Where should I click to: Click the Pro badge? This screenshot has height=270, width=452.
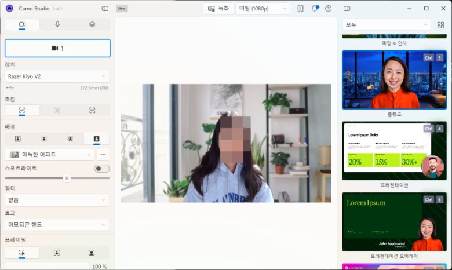pos(122,9)
